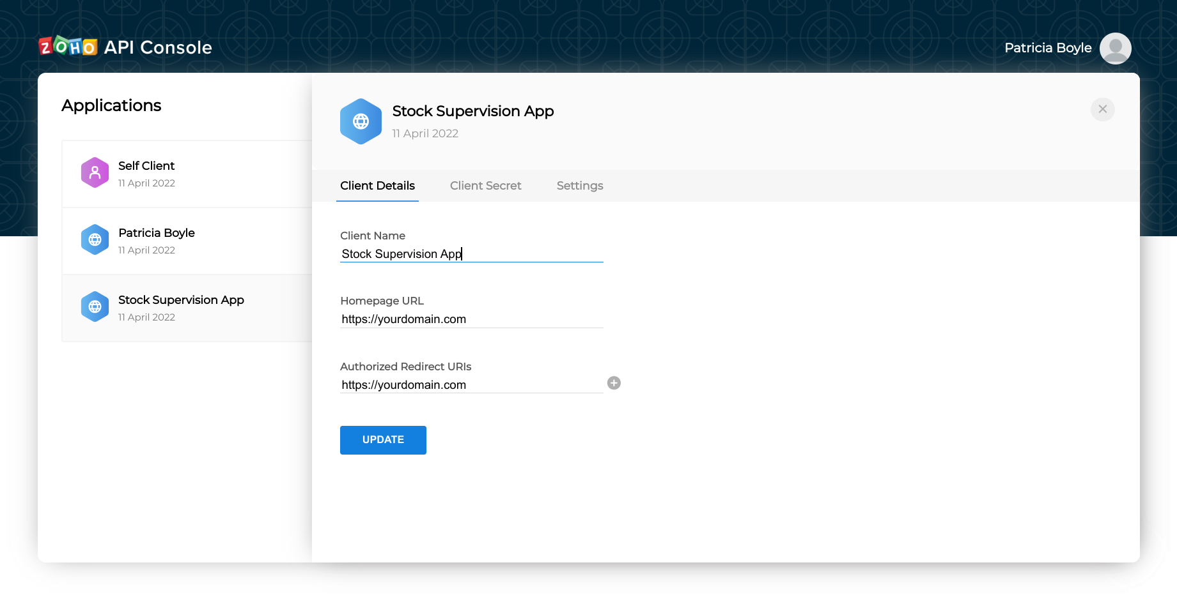Screen dimensions: 1177x604
Task: Focus the Client Name input field
Action: (x=471, y=254)
